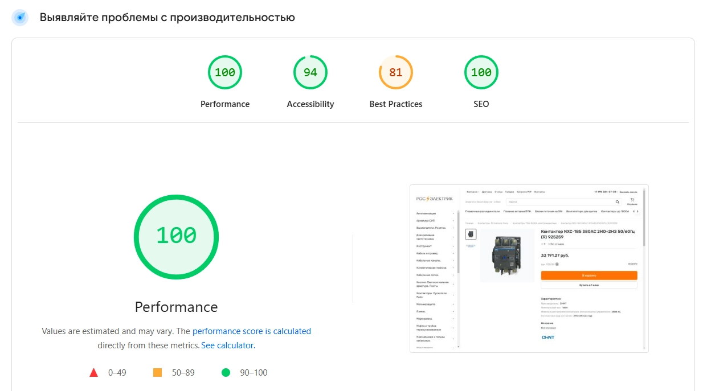Click the large Performance 100 circle gauge
707x391 pixels.
176,236
